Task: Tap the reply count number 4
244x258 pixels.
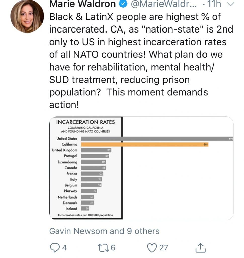Action: tap(64, 248)
